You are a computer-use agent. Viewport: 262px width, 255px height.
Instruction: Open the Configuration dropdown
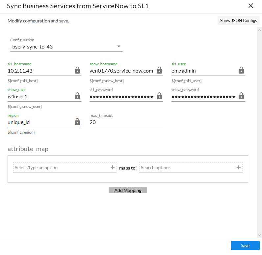click(66, 47)
